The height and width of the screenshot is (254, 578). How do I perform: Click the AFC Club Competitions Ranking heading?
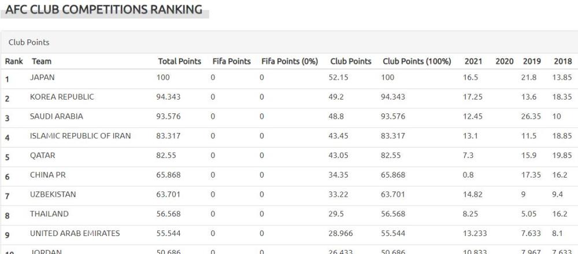(104, 10)
